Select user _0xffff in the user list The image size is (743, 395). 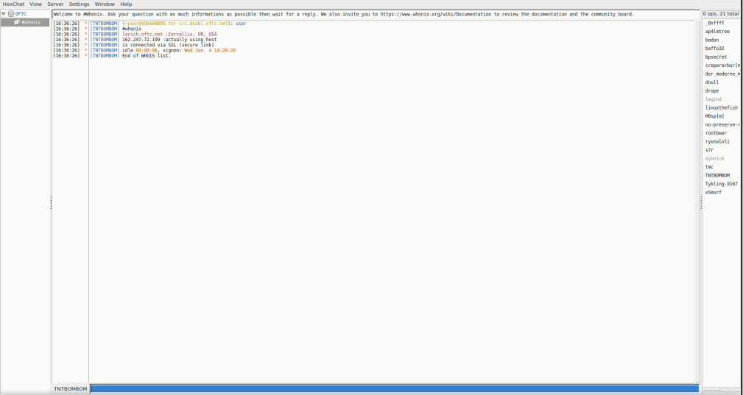pos(715,23)
